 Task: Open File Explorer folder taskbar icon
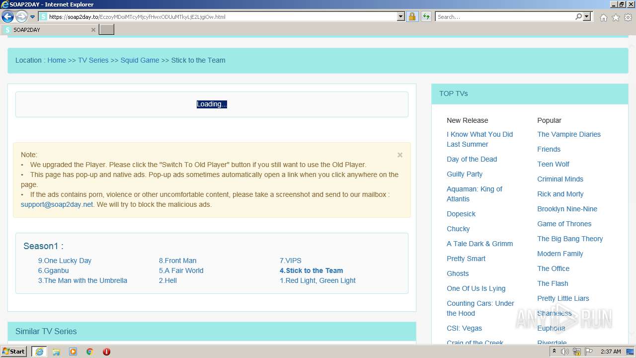pyautogui.click(x=56, y=352)
